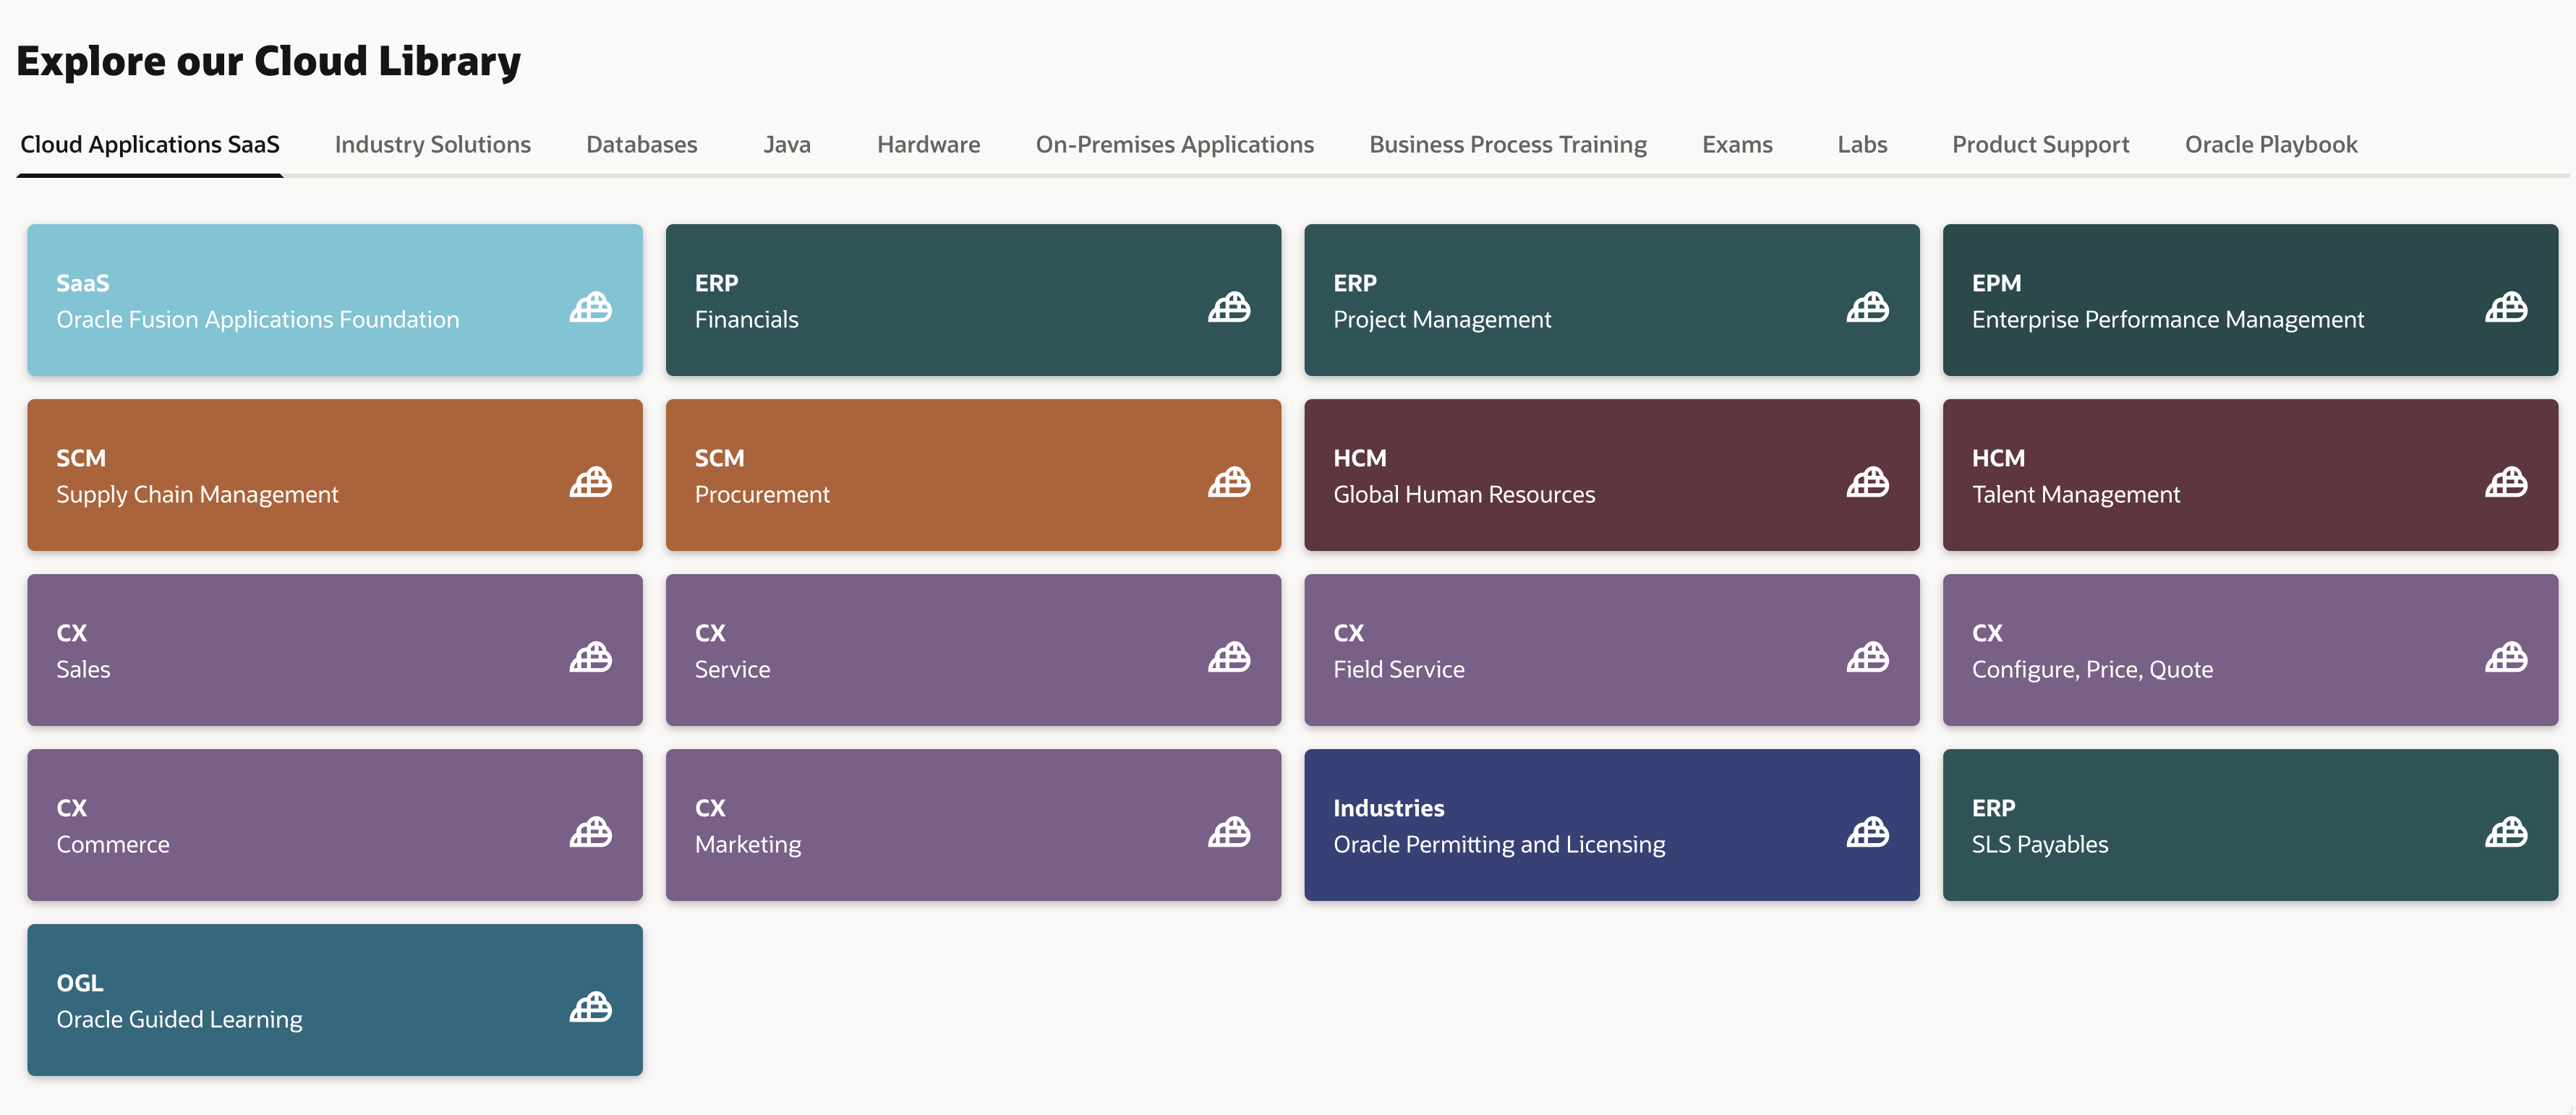
Task: Open the Talent Management title
Action: coord(2076,495)
